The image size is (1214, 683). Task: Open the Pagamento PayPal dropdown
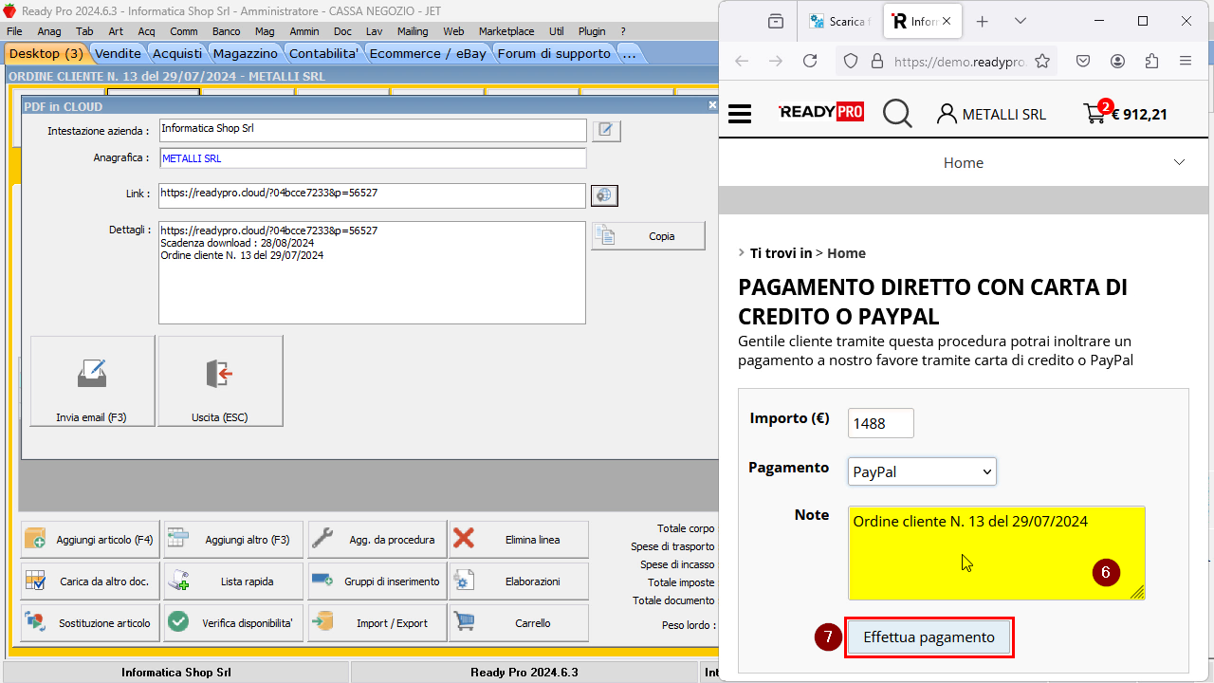click(922, 471)
